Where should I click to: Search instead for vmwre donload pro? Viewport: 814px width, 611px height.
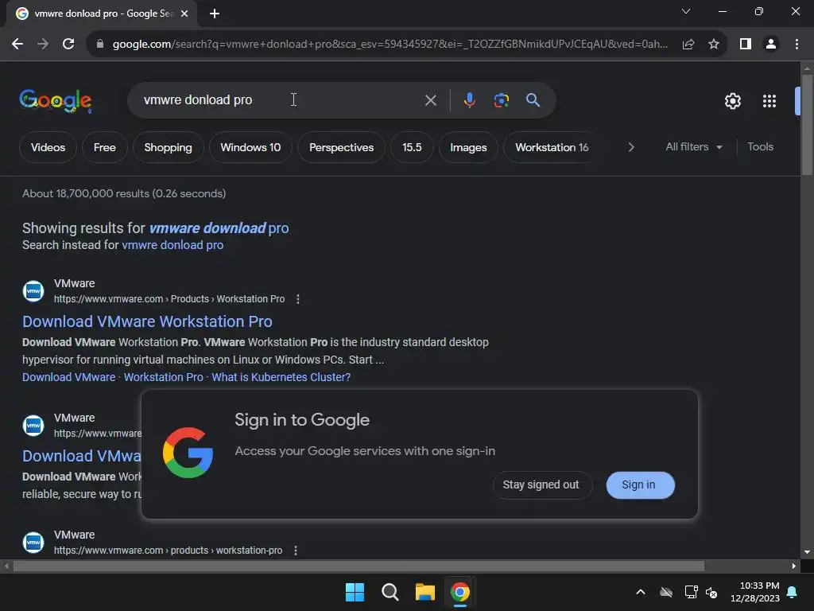tap(172, 245)
